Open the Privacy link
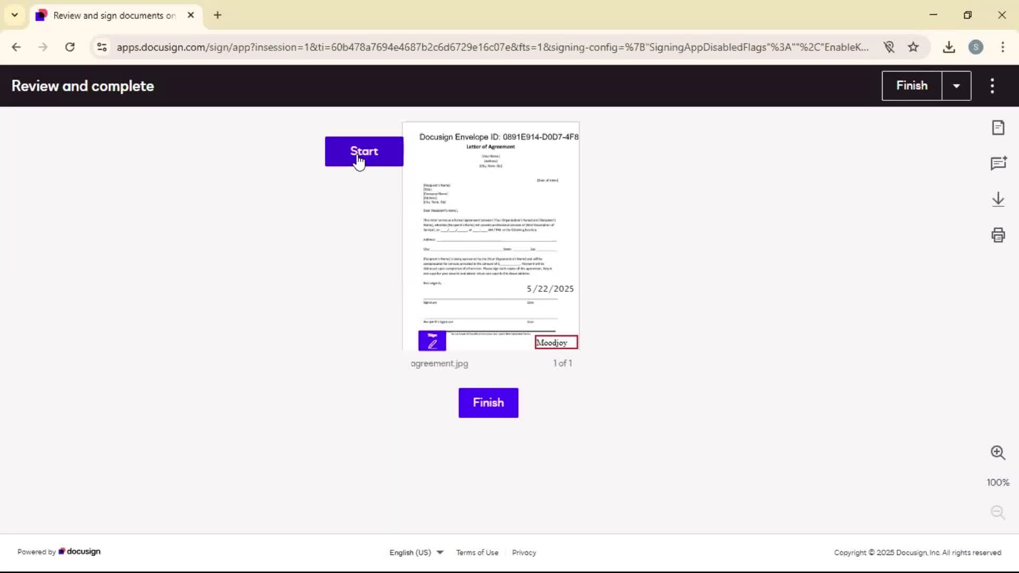 pyautogui.click(x=524, y=552)
